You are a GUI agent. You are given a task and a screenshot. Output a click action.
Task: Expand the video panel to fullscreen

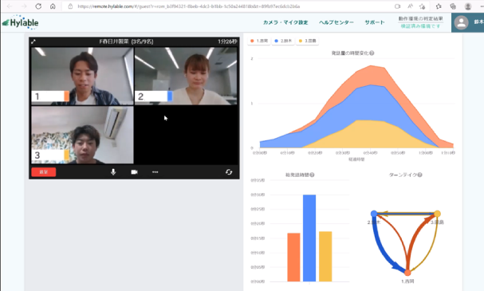pos(33,41)
